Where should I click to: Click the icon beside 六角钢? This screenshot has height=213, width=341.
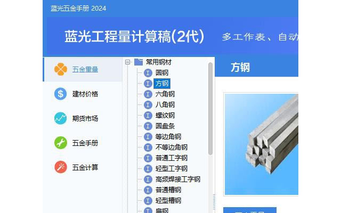pos(148,94)
